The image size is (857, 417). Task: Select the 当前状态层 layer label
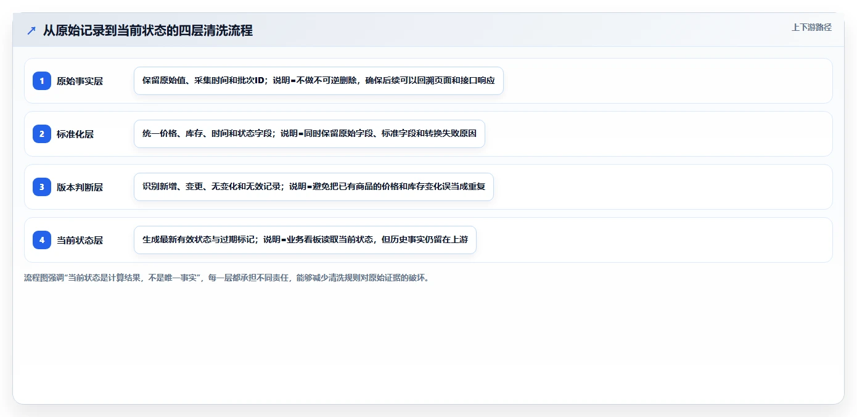tap(80, 240)
